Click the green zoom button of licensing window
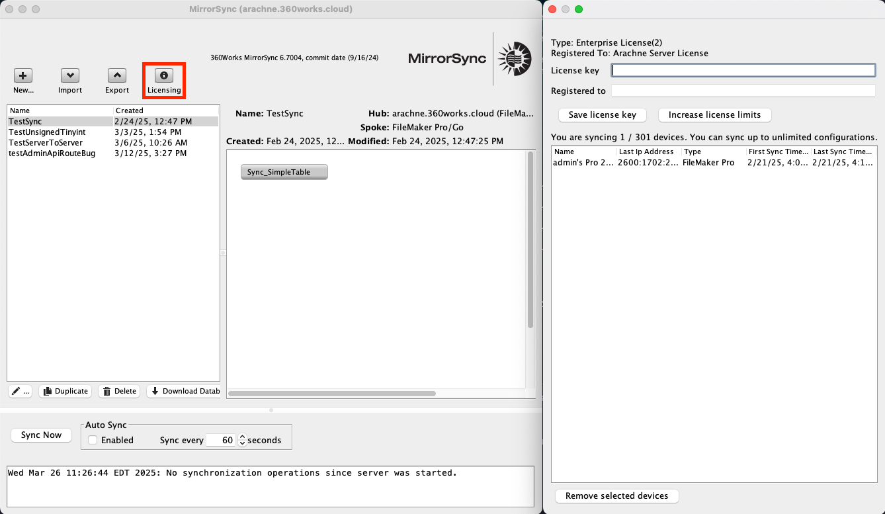Image resolution: width=885 pixels, height=514 pixels. (579, 9)
